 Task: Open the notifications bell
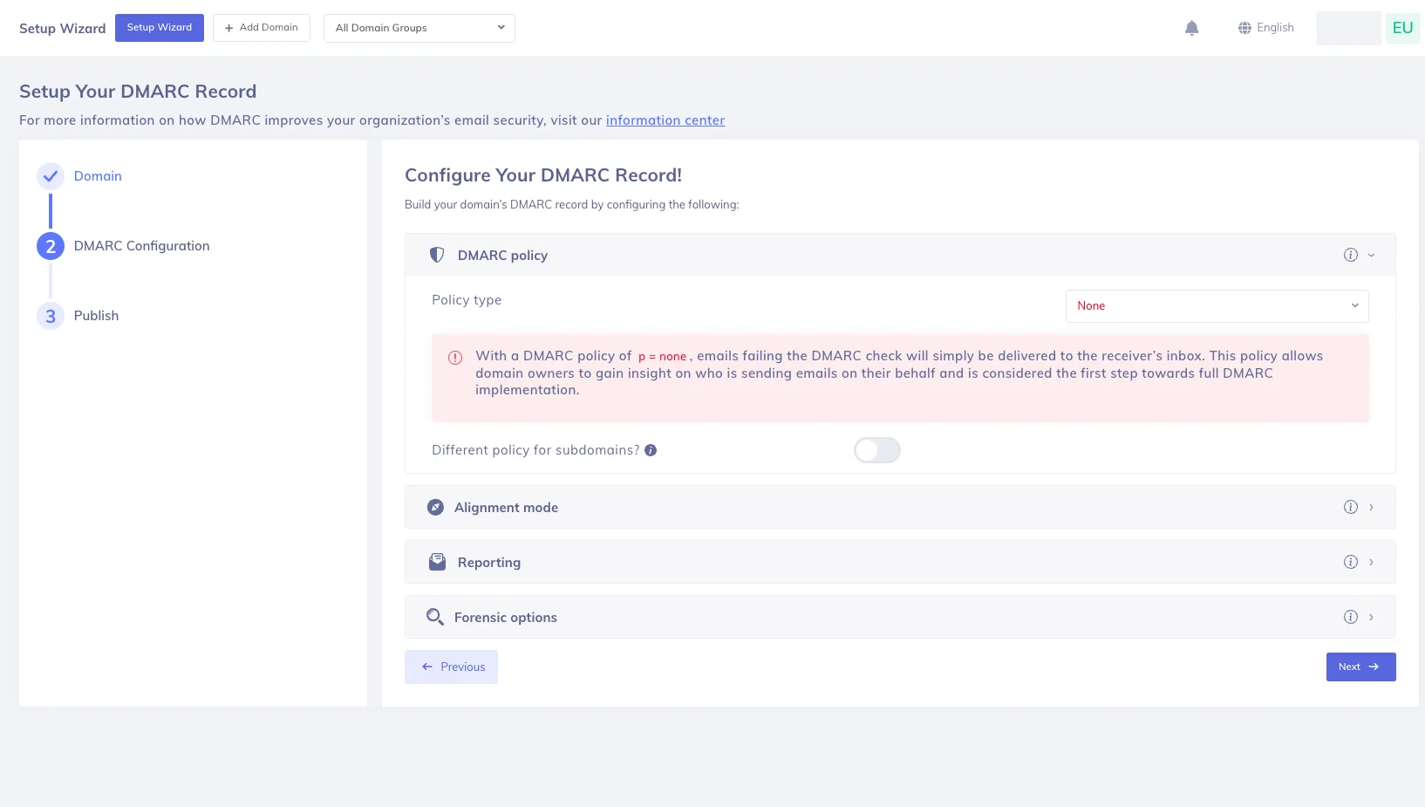(1191, 28)
